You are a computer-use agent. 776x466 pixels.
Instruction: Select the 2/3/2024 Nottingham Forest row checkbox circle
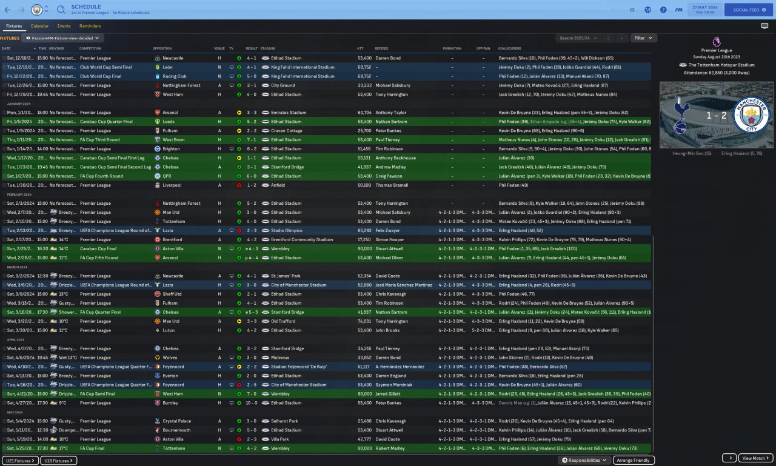point(4,204)
